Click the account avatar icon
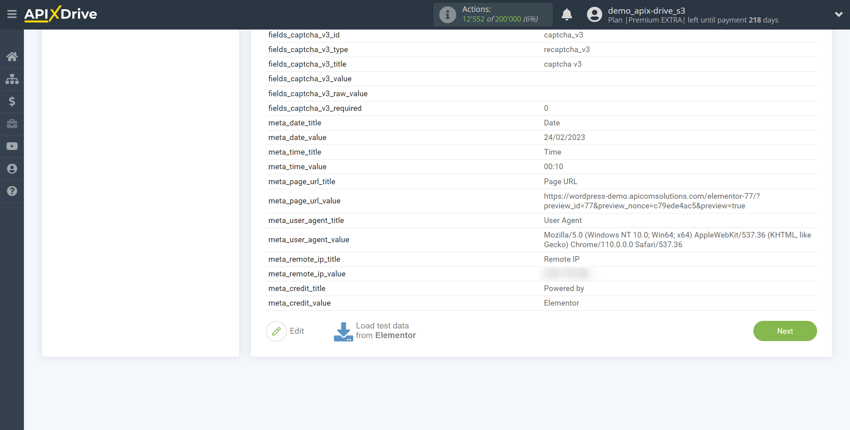The height and width of the screenshot is (430, 850). pyautogui.click(x=594, y=15)
